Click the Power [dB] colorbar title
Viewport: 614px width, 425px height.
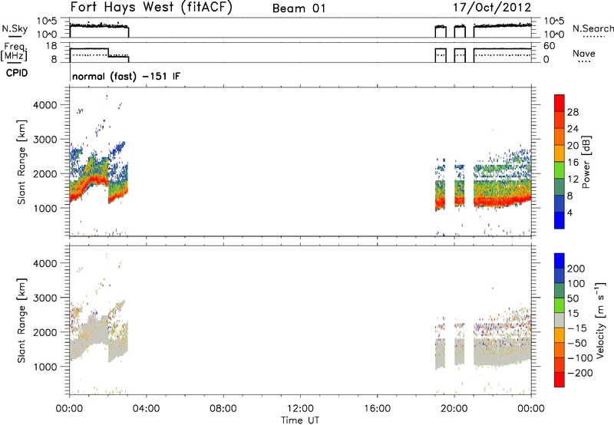[x=586, y=162]
